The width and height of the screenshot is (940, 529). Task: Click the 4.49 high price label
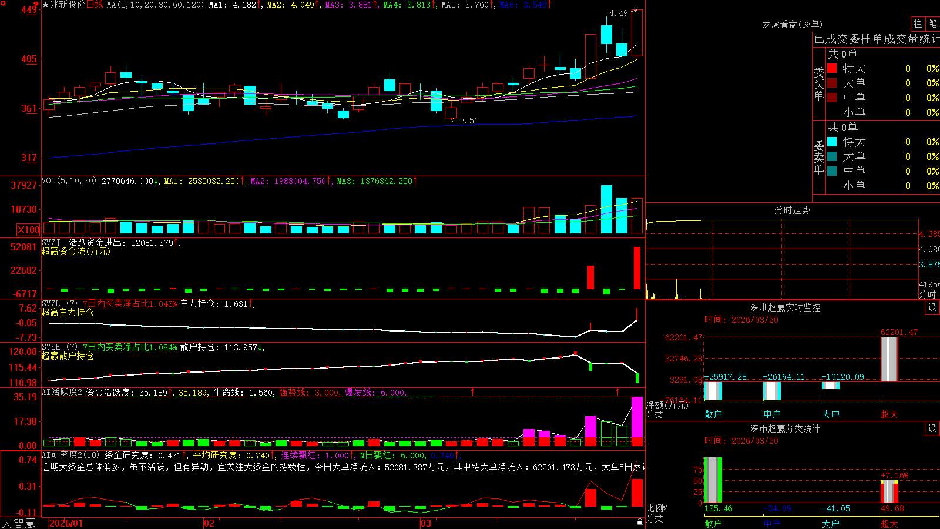pyautogui.click(x=618, y=13)
